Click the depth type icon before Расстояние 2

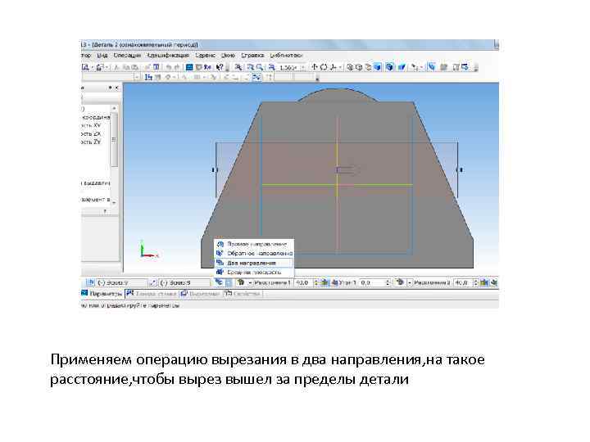(401, 282)
